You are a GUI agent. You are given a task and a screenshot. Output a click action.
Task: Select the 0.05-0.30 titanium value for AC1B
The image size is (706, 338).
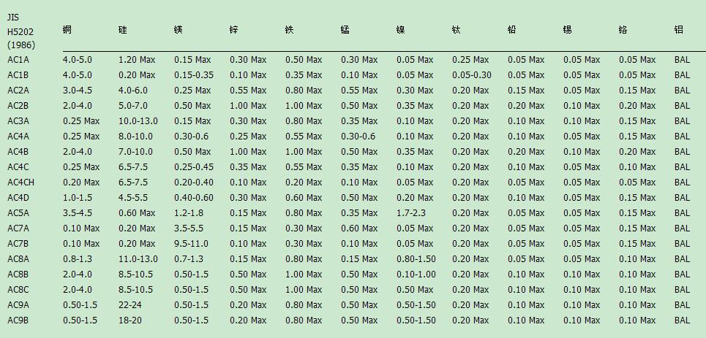(472, 75)
